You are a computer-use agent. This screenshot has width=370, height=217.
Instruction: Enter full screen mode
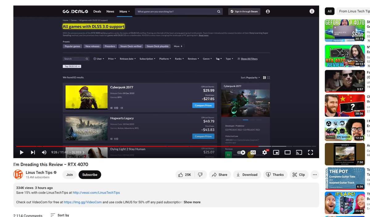310,152
